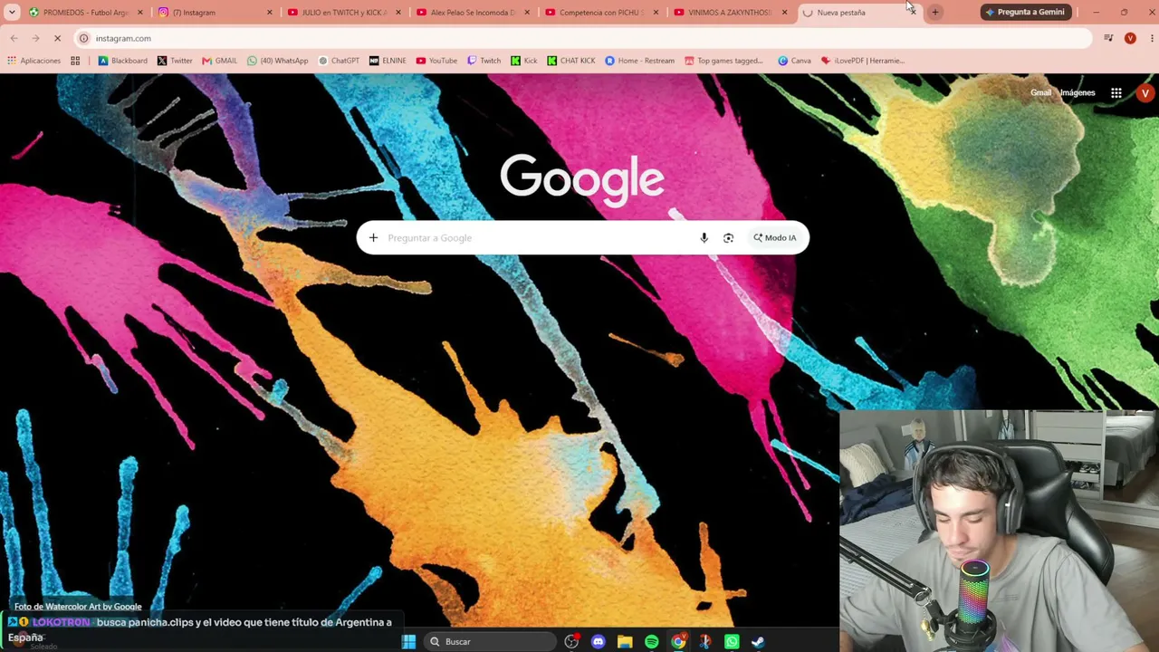This screenshot has width=1159, height=652.
Task: Open the Foto de Watercolor Art by Google credit
Action: [x=78, y=607]
